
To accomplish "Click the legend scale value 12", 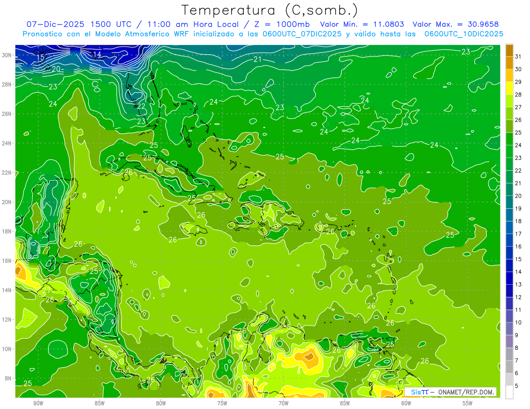I will point(518,297).
